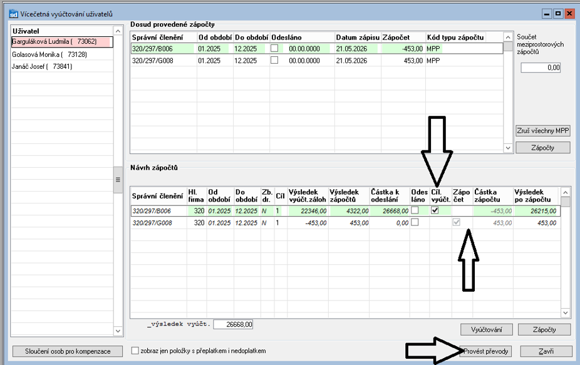Select user Janáč Josef in list

[x=42, y=66]
